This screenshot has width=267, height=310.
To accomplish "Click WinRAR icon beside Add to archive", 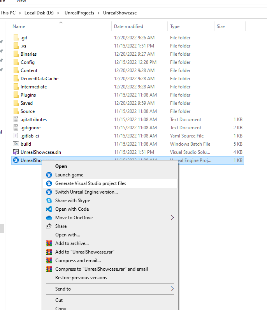I will pos(49,243).
